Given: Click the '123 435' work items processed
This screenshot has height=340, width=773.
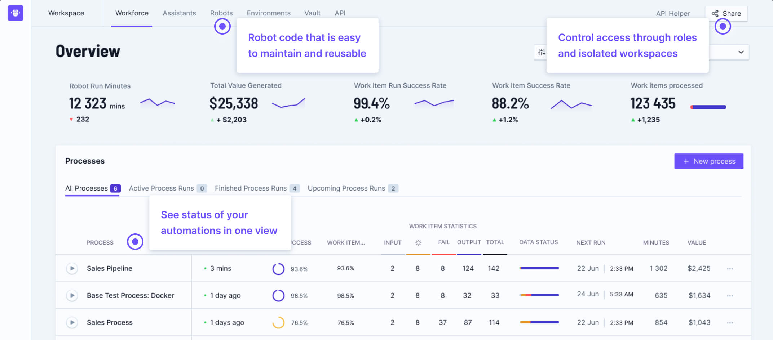Looking at the screenshot, I should click(x=653, y=103).
